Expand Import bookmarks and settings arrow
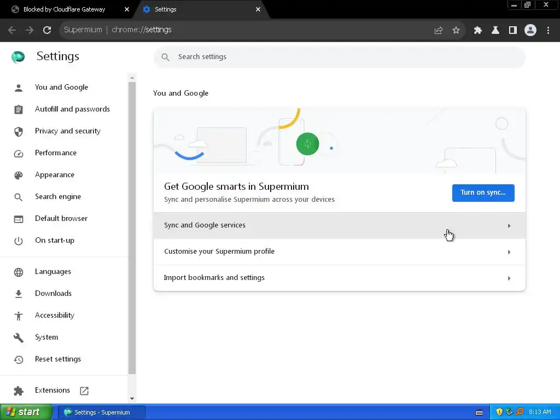 [x=509, y=278]
